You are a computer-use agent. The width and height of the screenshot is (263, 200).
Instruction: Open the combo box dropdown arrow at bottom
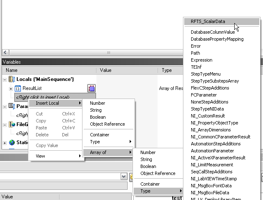124,177
